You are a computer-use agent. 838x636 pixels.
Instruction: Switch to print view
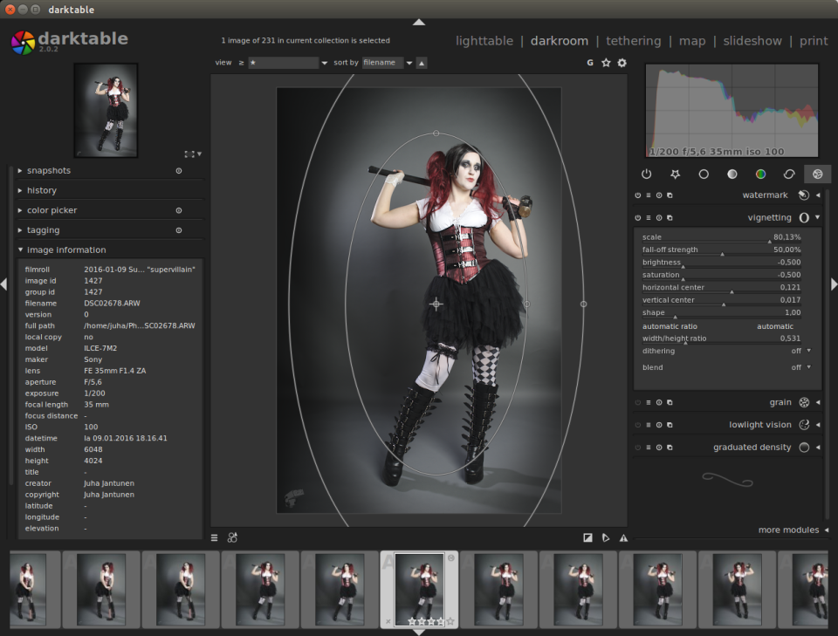(x=814, y=41)
